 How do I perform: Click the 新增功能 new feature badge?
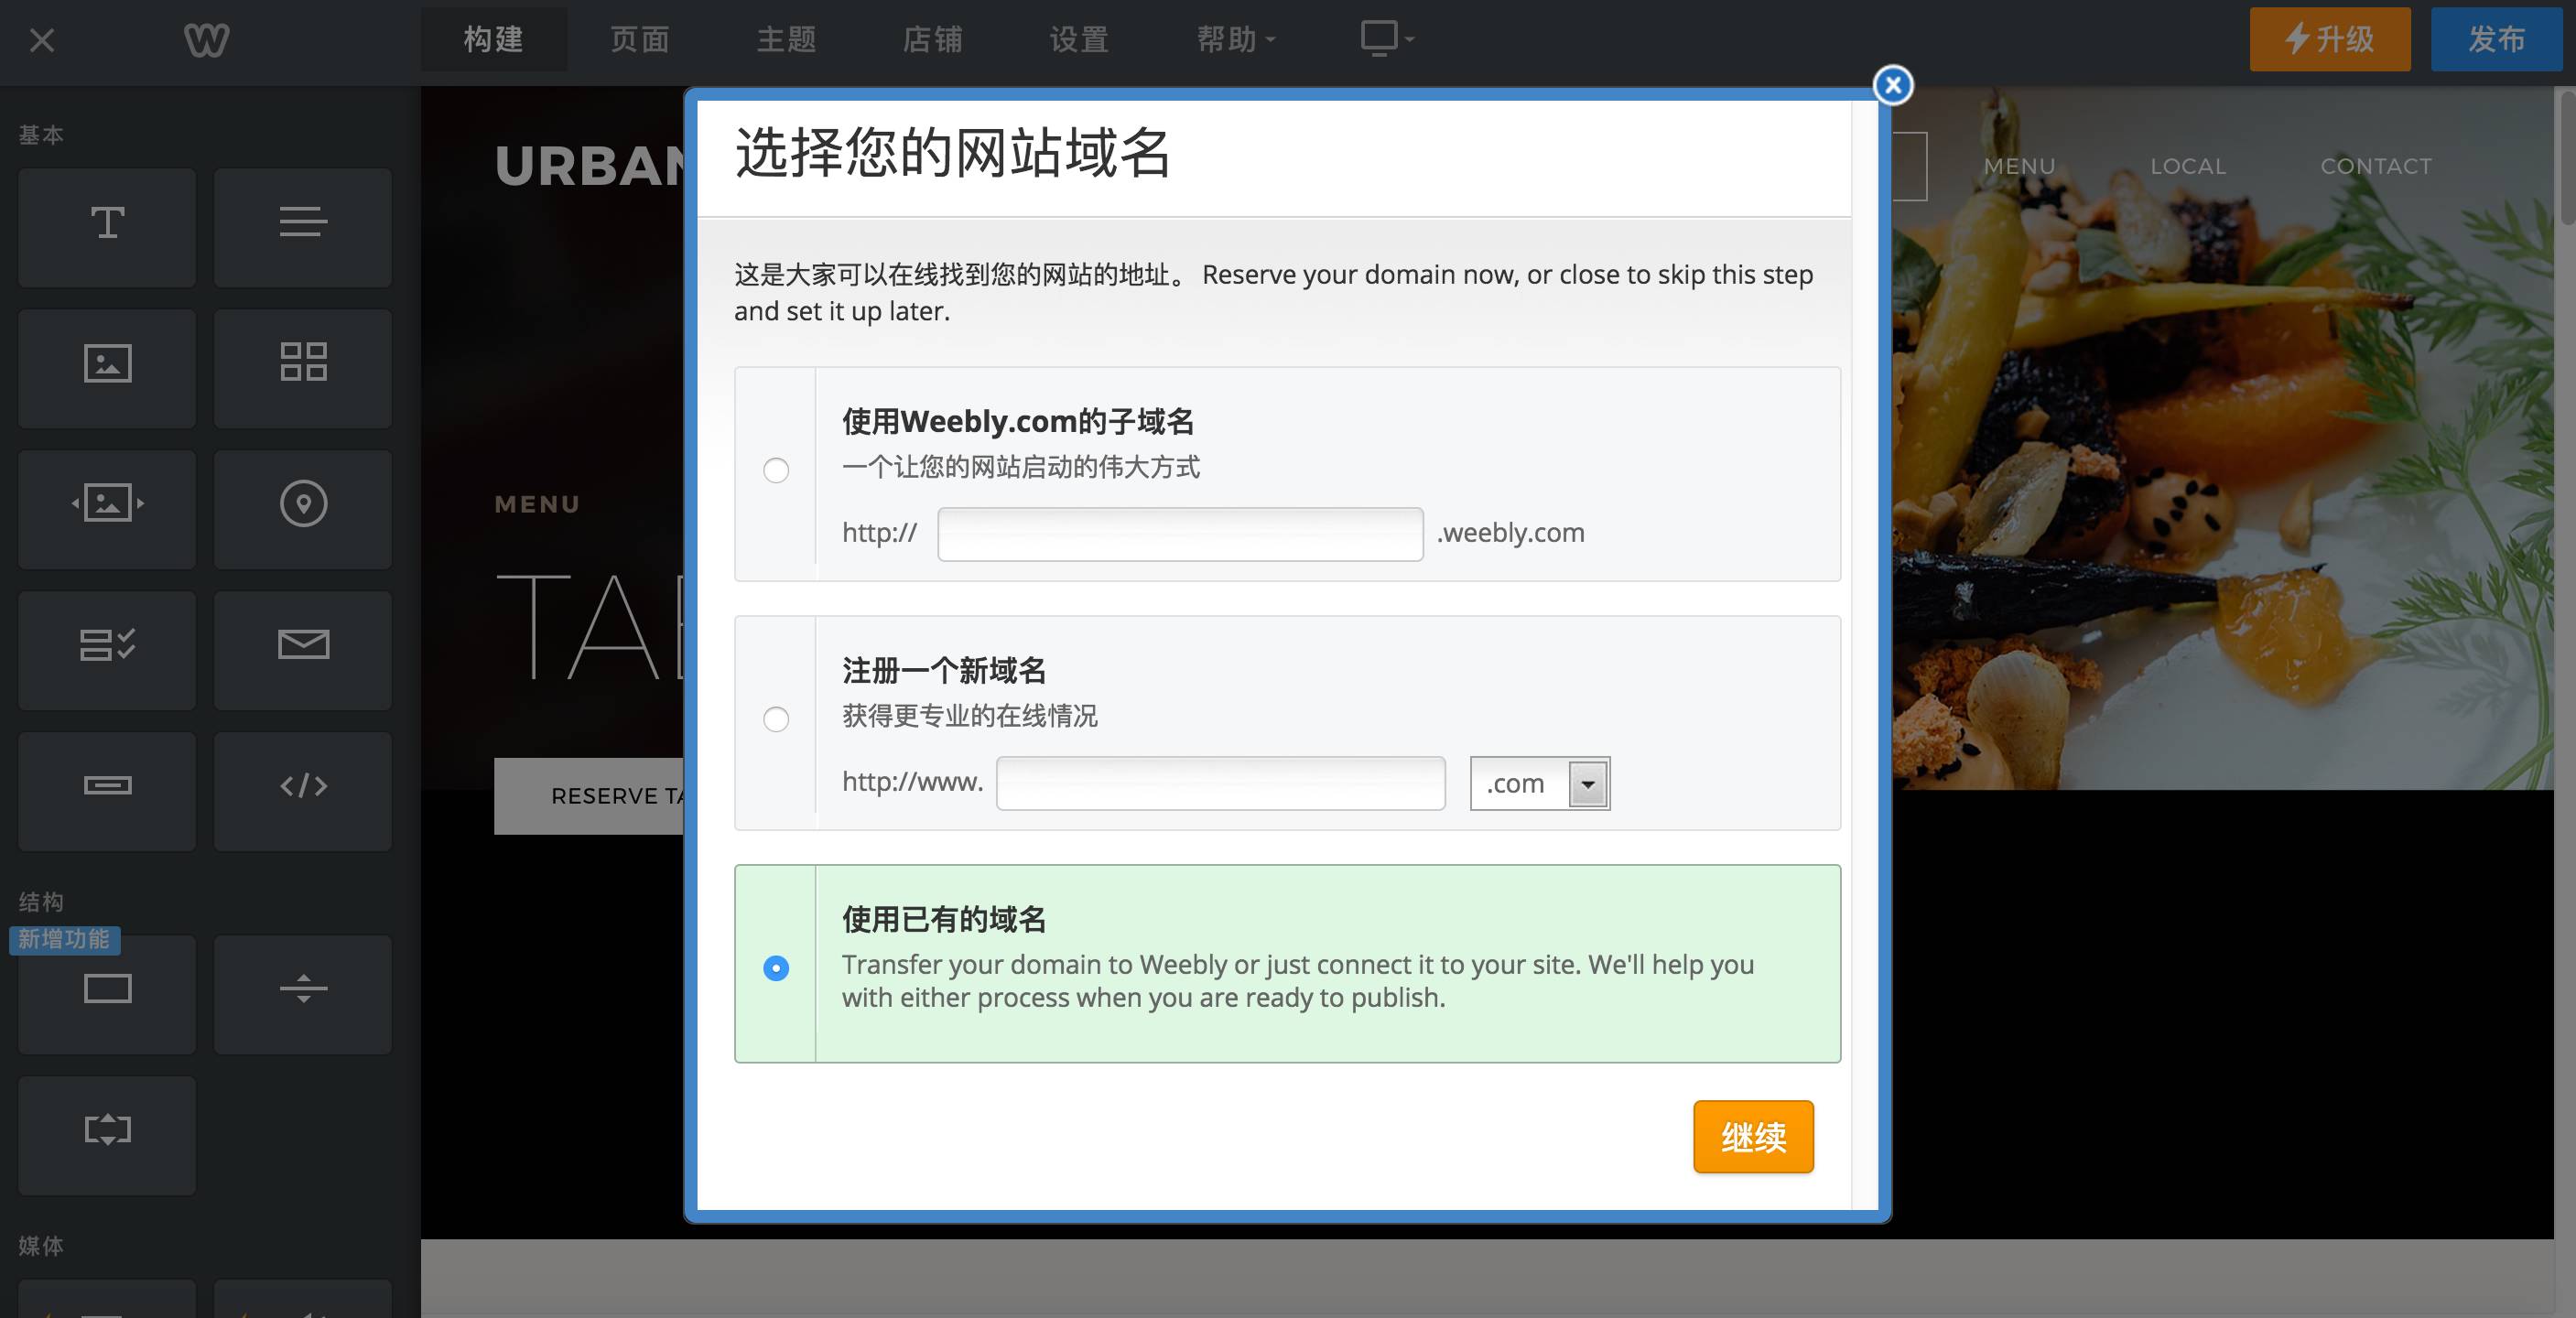tap(64, 939)
